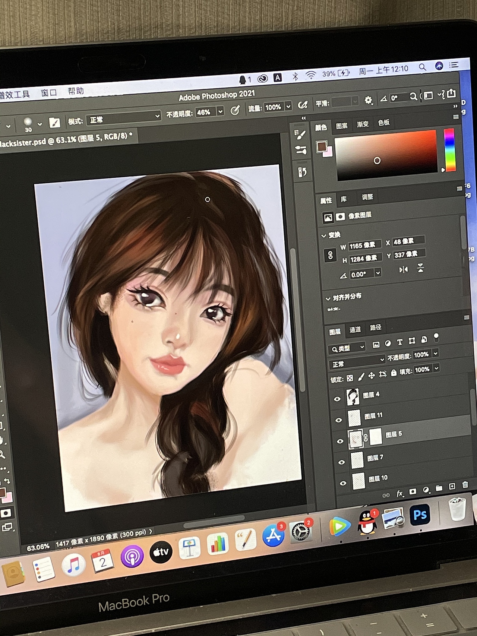The width and height of the screenshot is (477, 636).
Task: Open the 帮助 menu
Action: (76, 91)
